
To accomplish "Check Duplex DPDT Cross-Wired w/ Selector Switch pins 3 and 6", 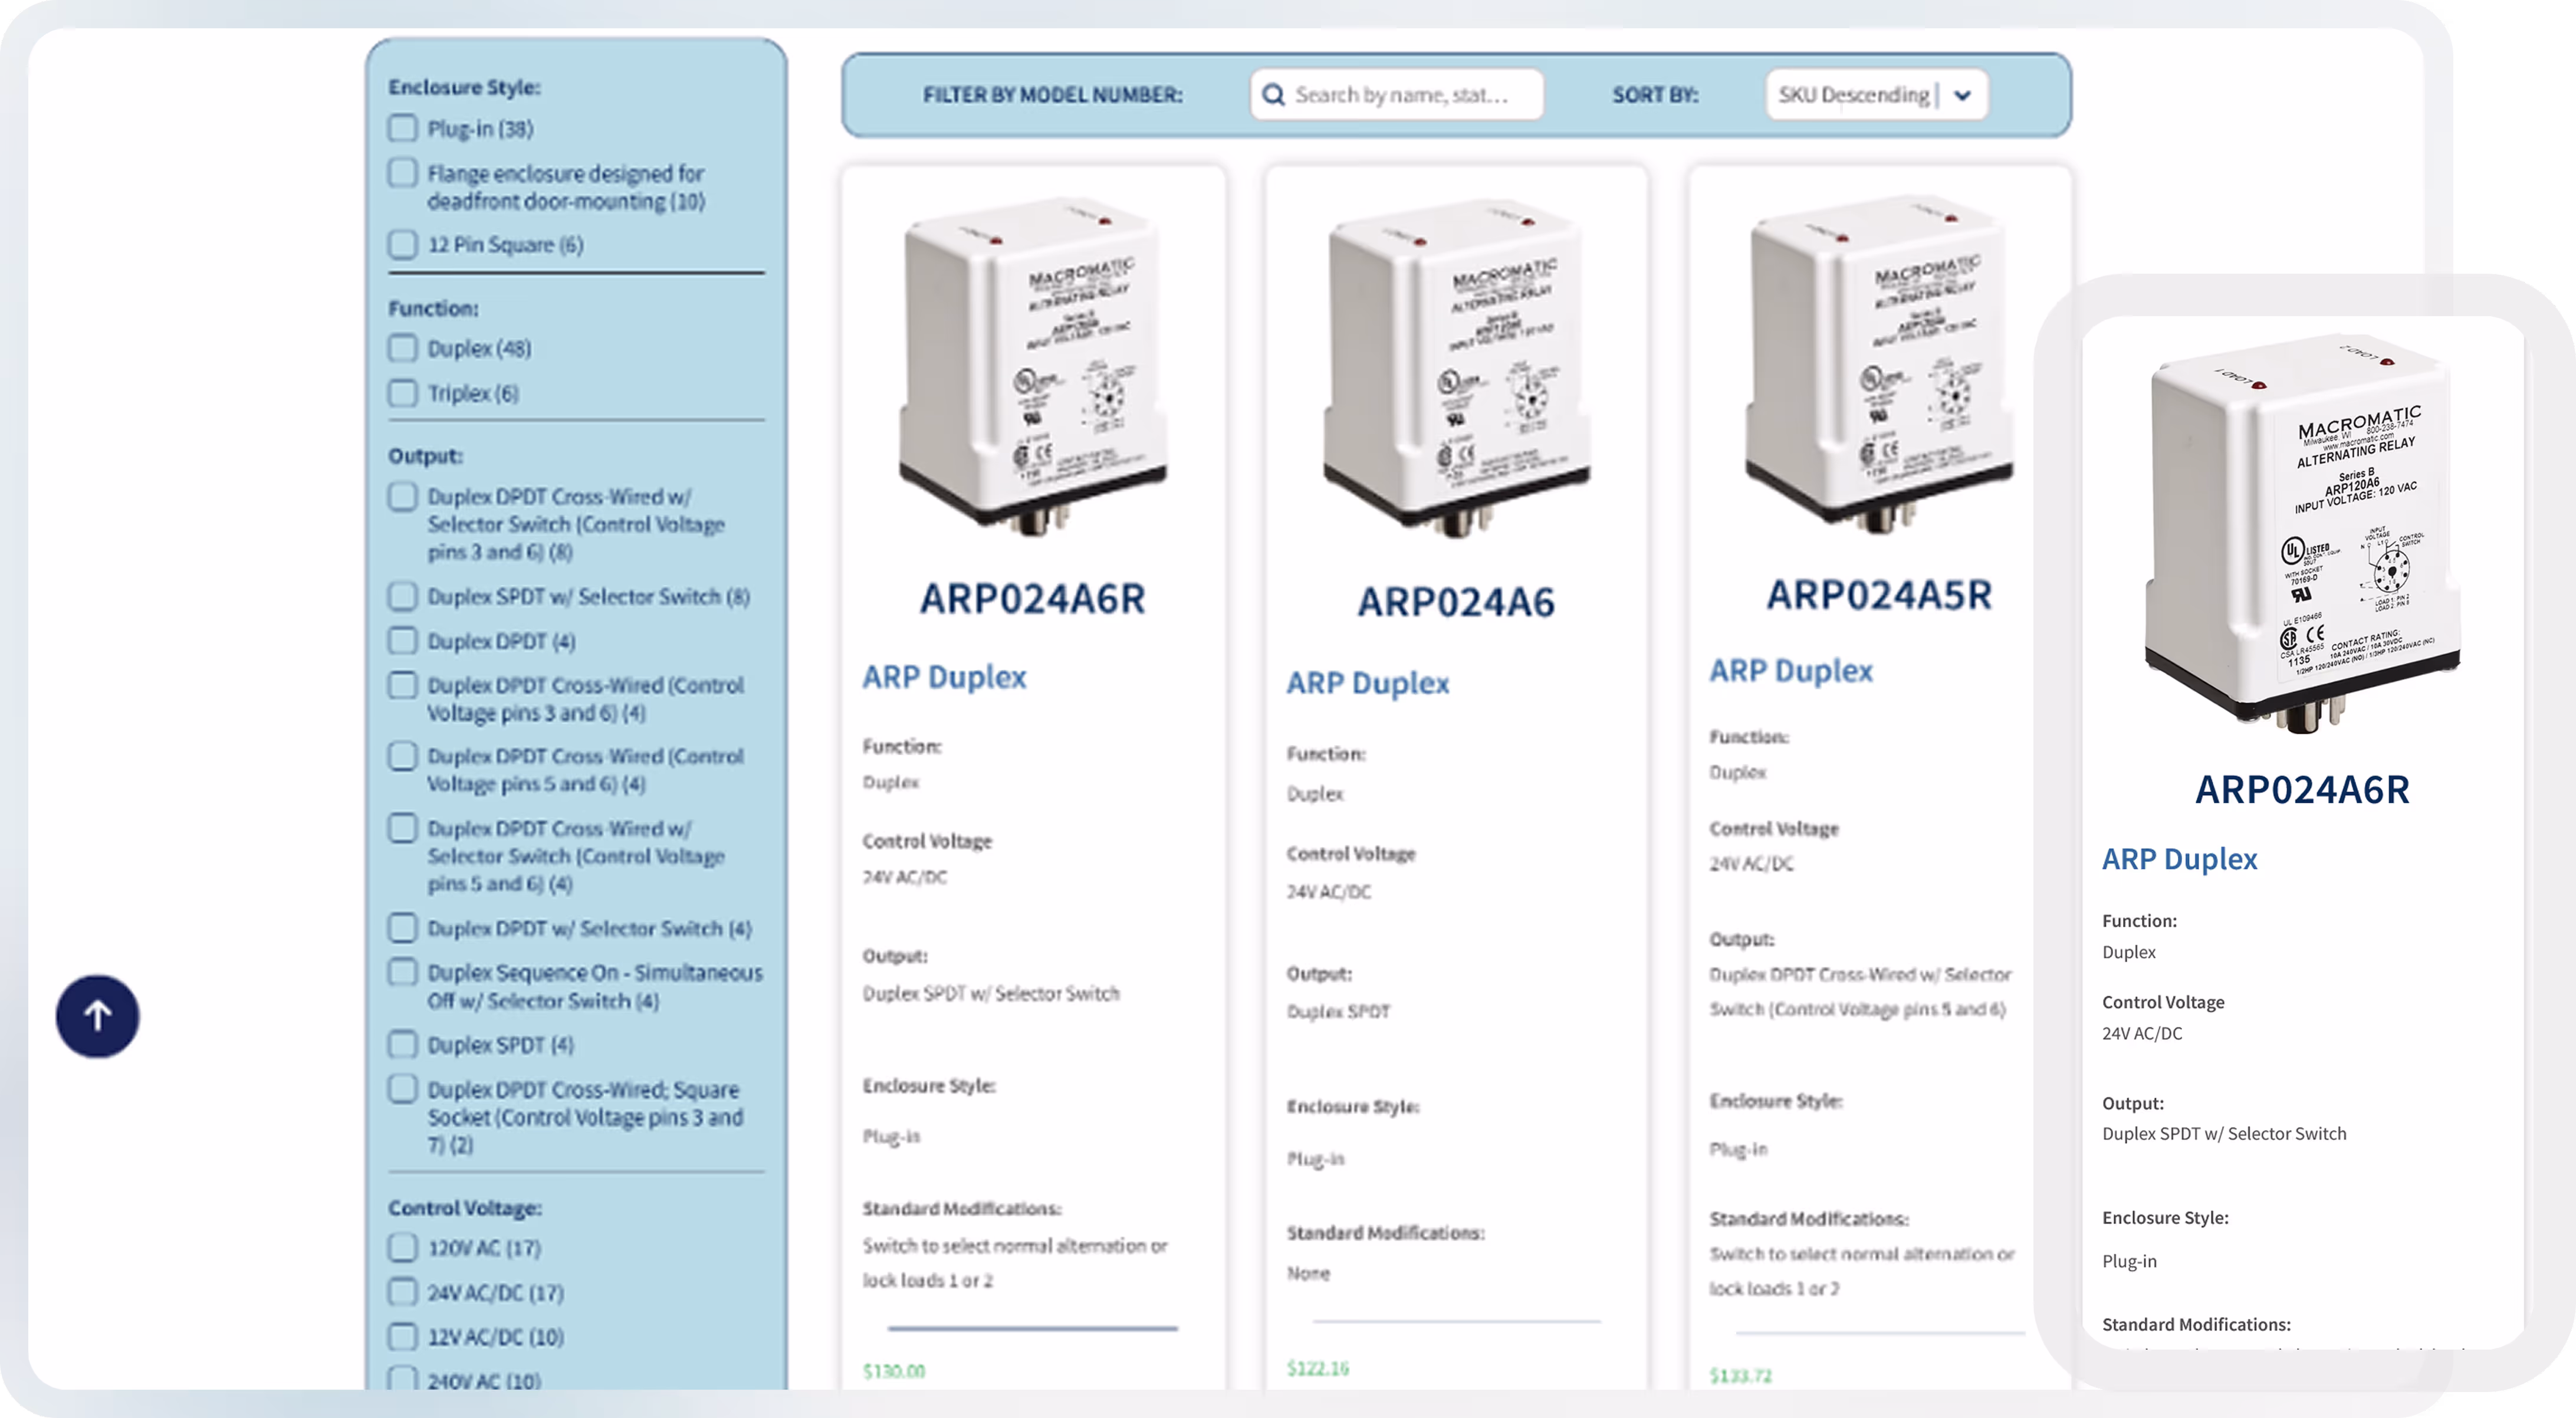I will pyautogui.click(x=402, y=497).
